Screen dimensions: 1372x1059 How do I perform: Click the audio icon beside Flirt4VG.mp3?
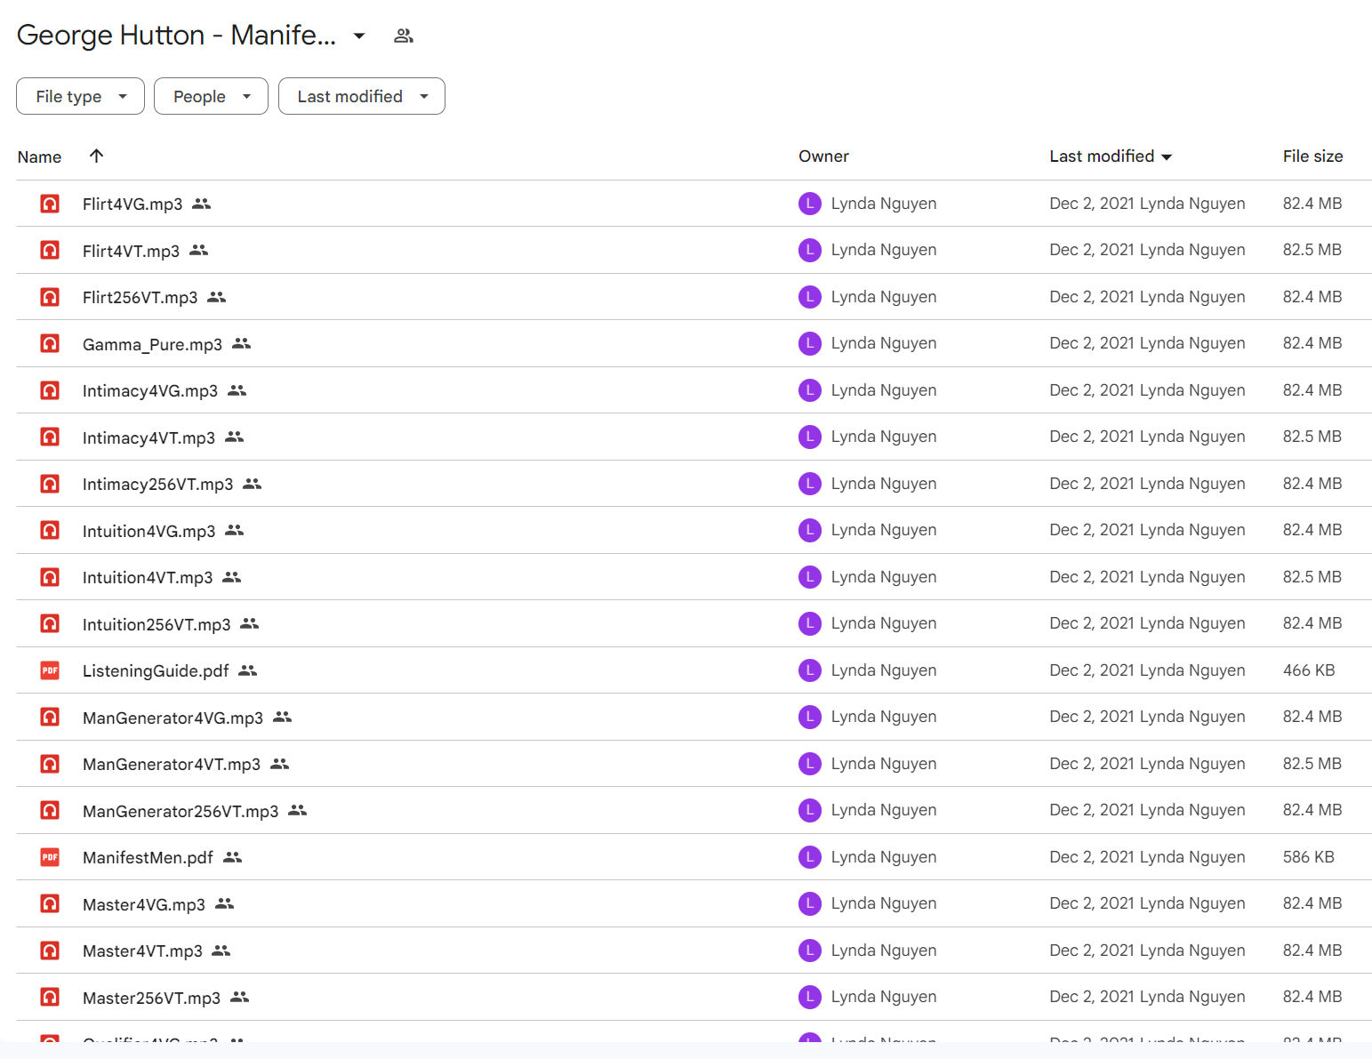pos(50,204)
